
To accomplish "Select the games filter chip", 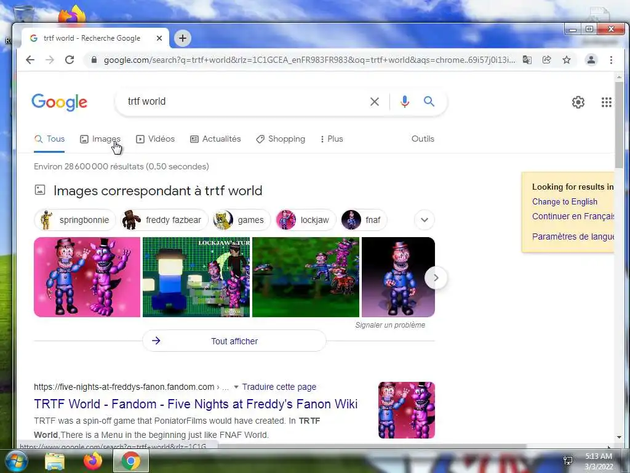I will click(241, 220).
